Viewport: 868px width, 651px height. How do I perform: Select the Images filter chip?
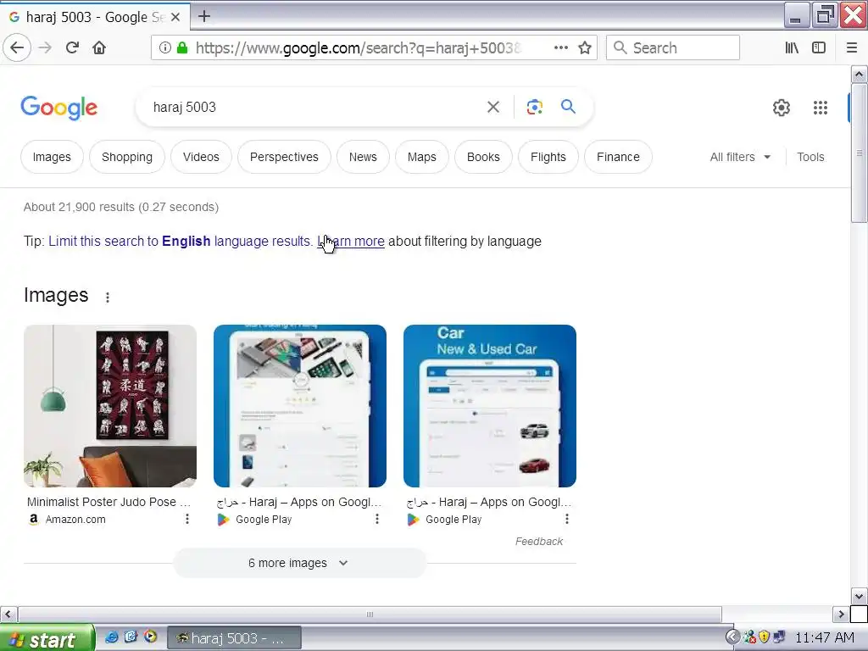click(52, 157)
